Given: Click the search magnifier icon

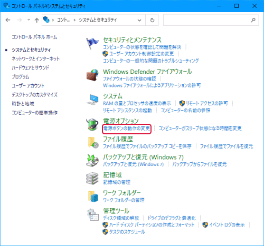Looking at the screenshot, I should [x=253, y=20].
